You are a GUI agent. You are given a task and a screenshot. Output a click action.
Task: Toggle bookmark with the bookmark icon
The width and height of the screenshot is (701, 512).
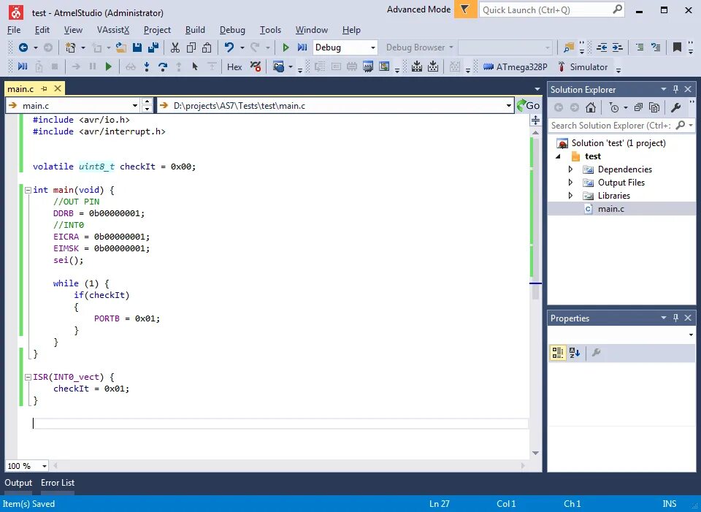[x=677, y=47]
